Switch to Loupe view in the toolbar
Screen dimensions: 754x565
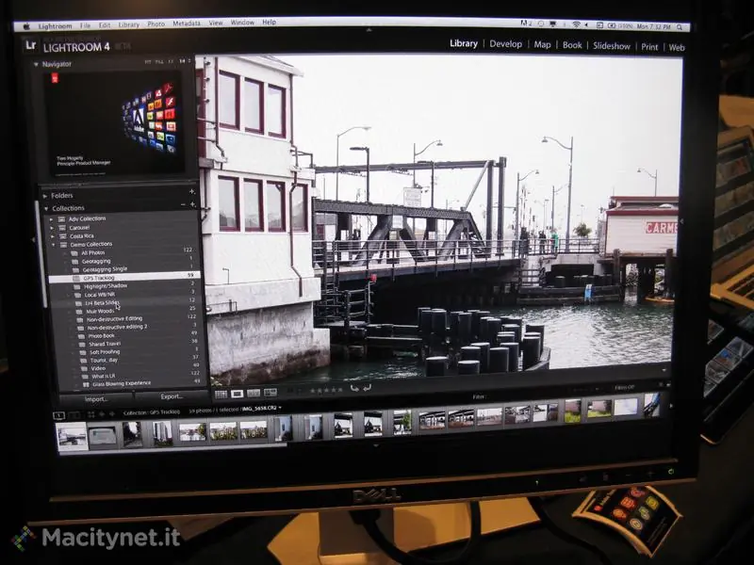(238, 394)
